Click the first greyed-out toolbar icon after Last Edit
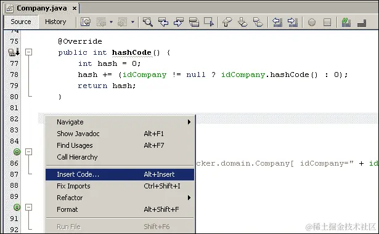 point(101,22)
